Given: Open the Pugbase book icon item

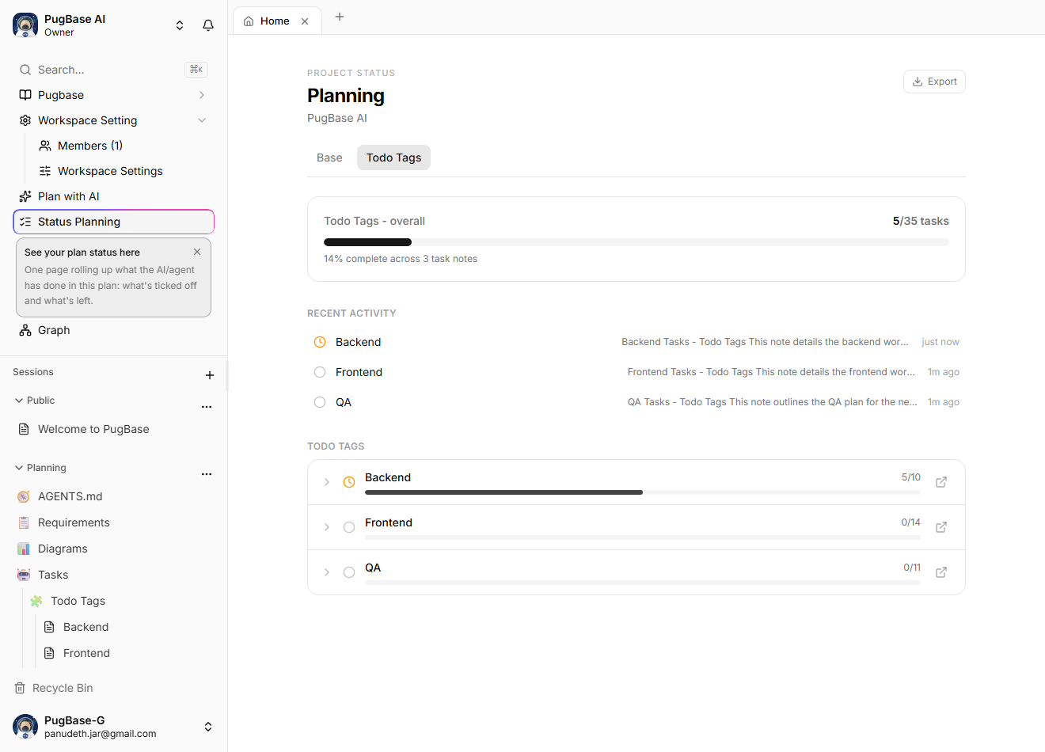Looking at the screenshot, I should 25,95.
